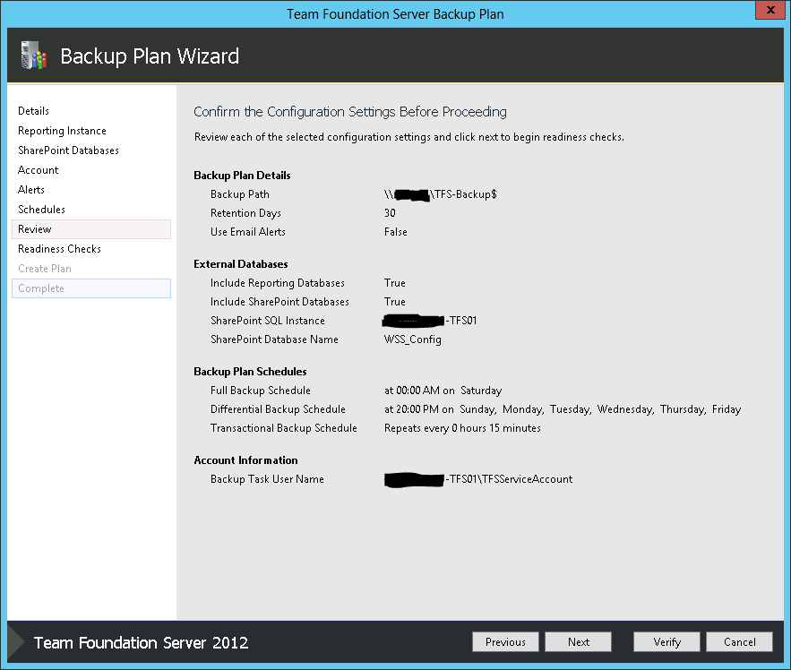Click the Complete step entry

[x=91, y=288]
